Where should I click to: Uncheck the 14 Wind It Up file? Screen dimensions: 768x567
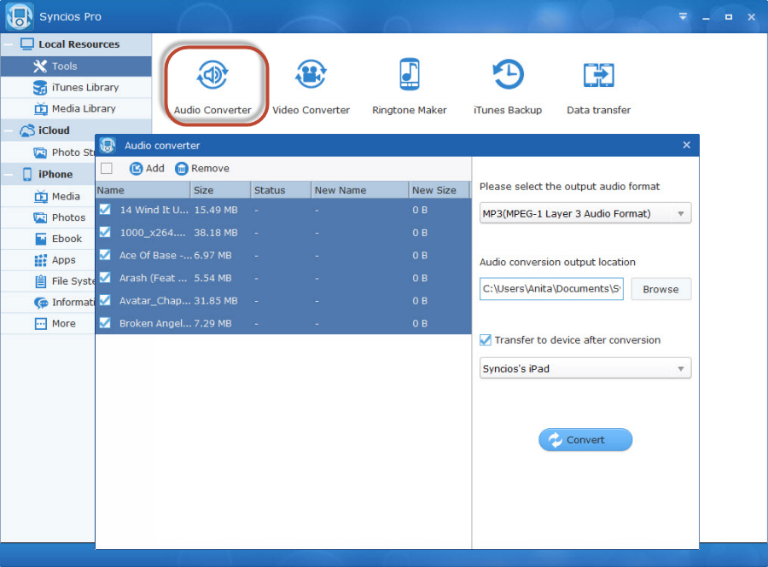pos(105,210)
